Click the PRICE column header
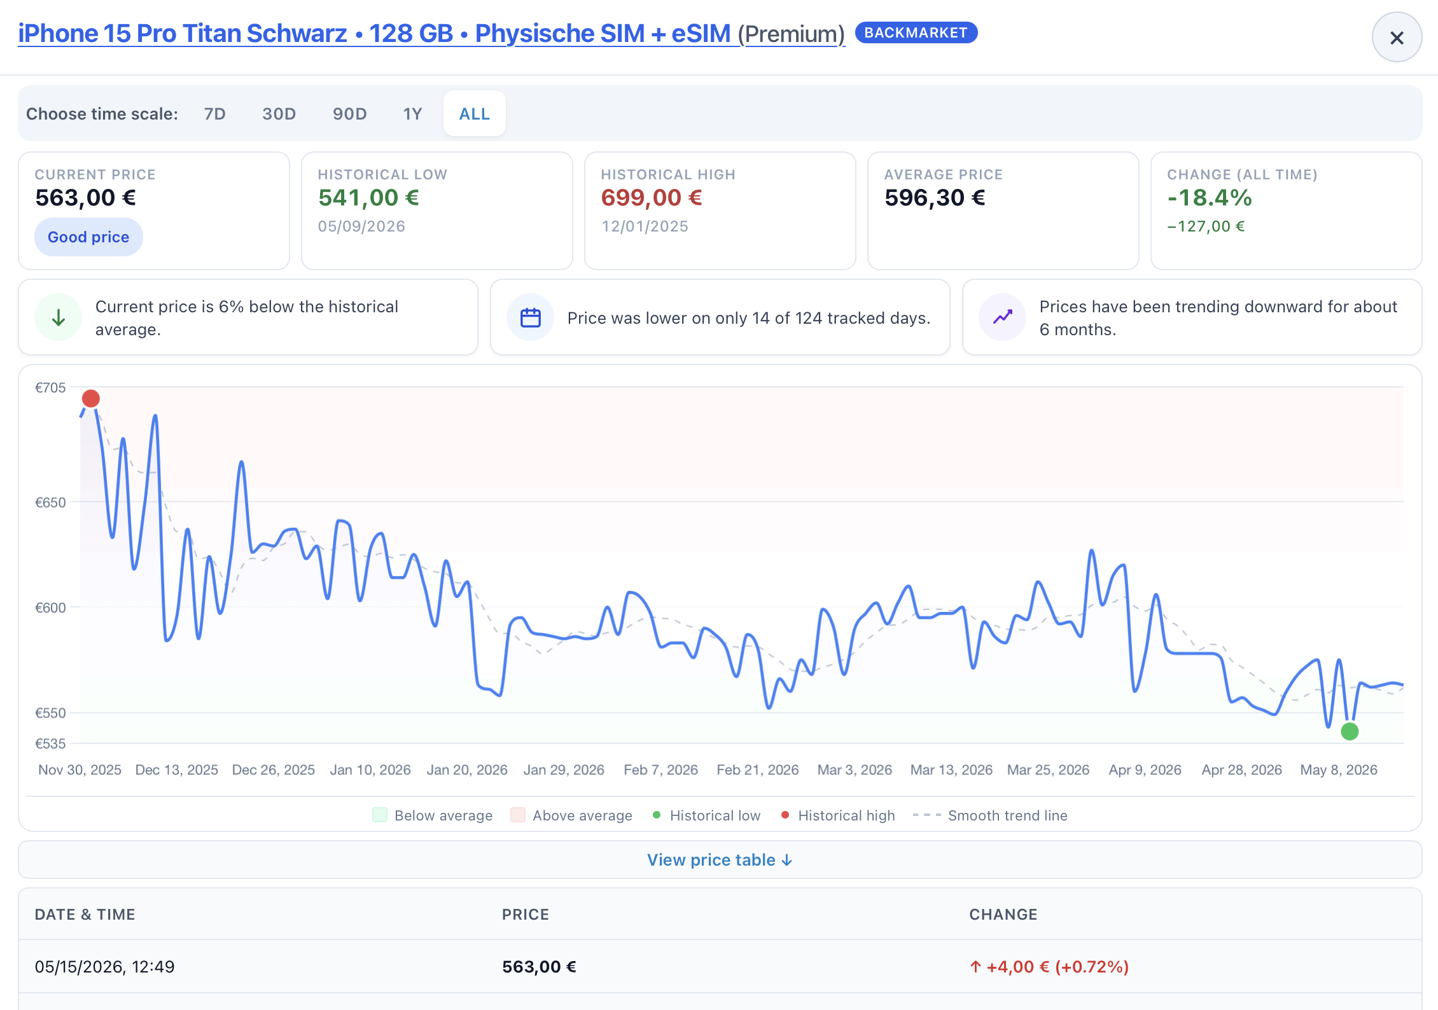Screen dimensions: 1438x1010 [526, 915]
